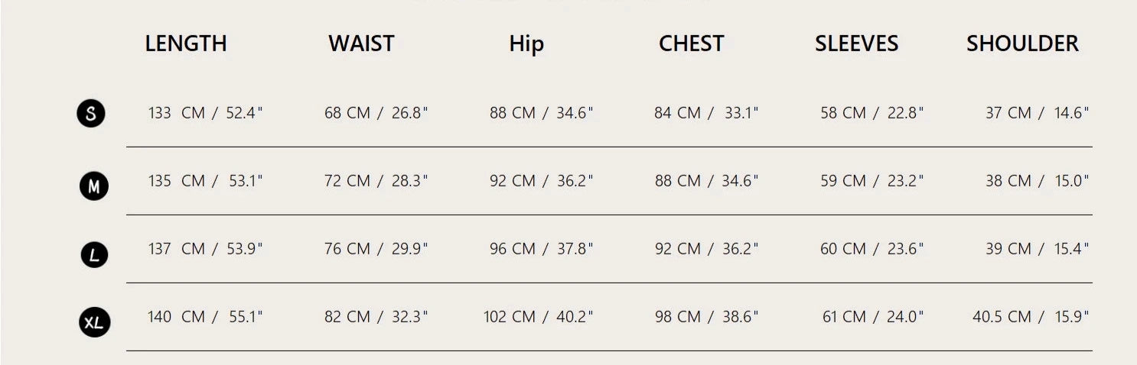Select the M size badge

94,186
